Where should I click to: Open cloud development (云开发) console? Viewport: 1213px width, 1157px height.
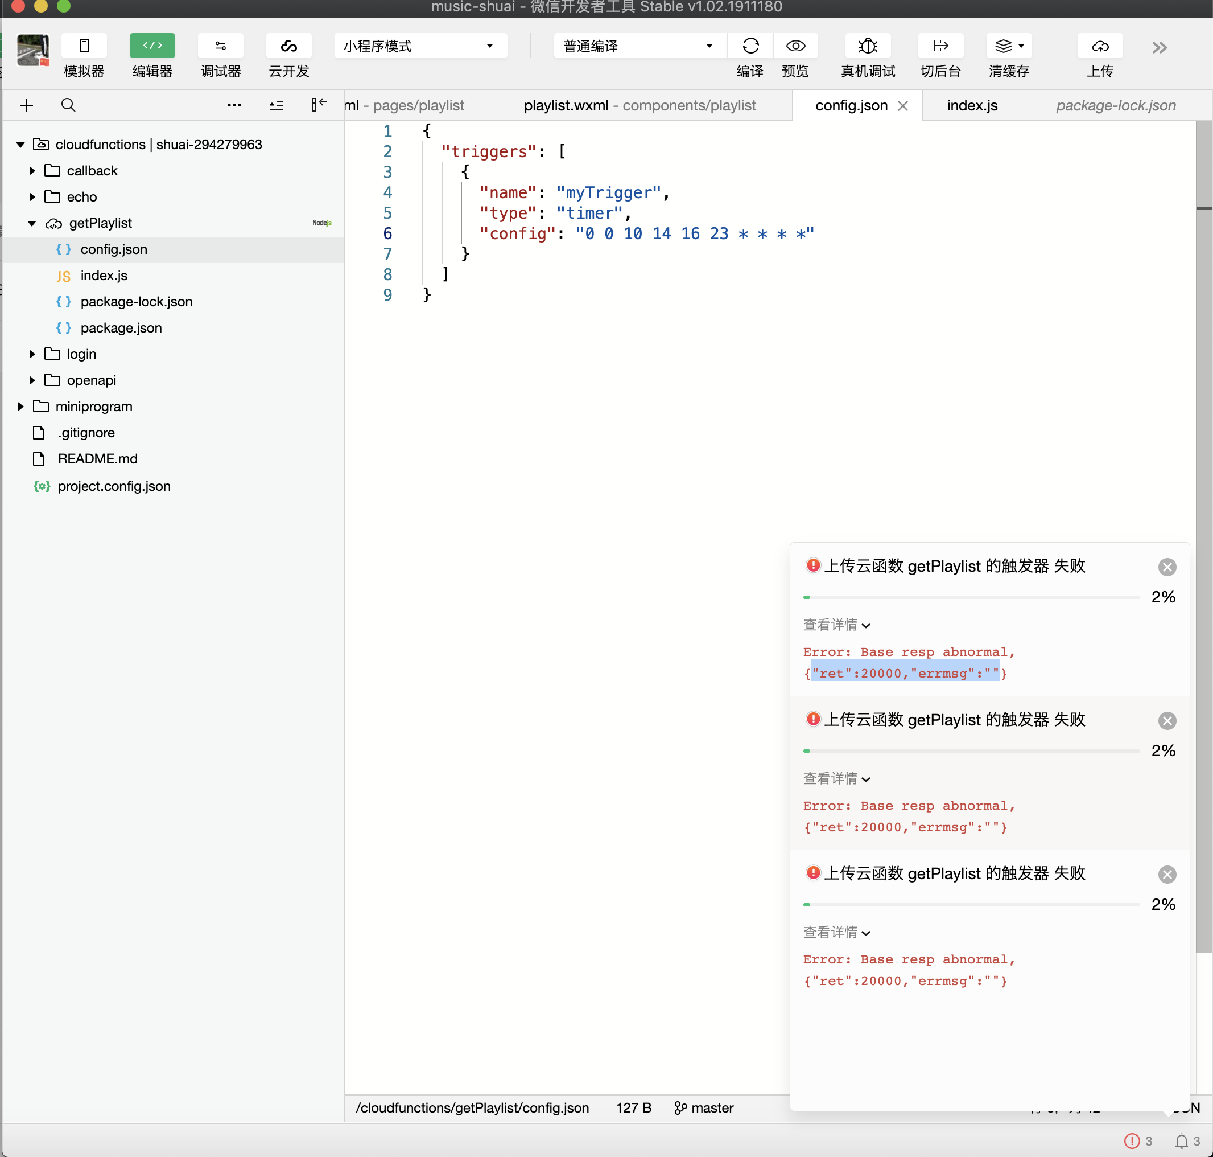[x=288, y=46]
